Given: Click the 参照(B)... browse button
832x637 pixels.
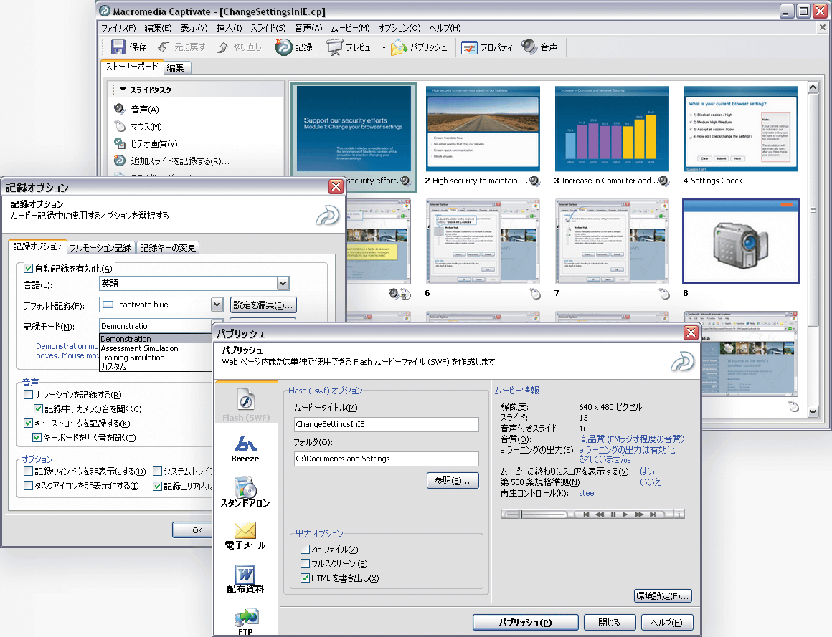Looking at the screenshot, I should (452, 480).
